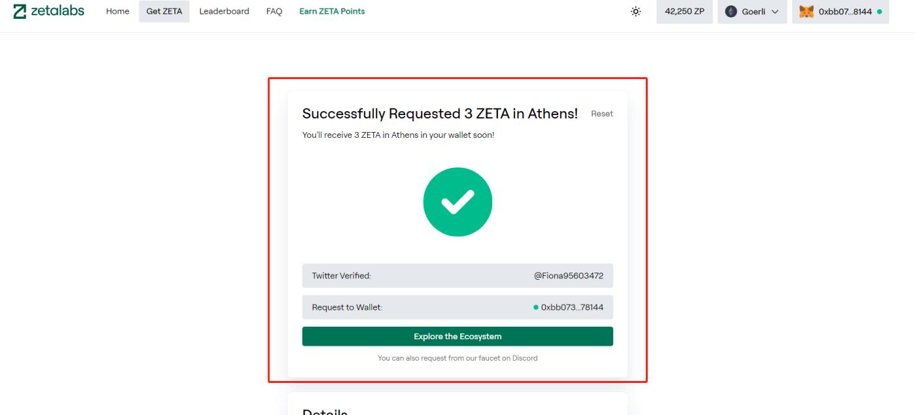Toggle the light/dark theme sun icon
The height and width of the screenshot is (415, 915).
point(636,12)
